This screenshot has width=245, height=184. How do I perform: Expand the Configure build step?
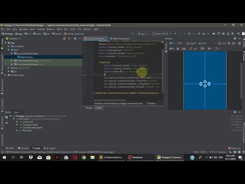[17, 125]
